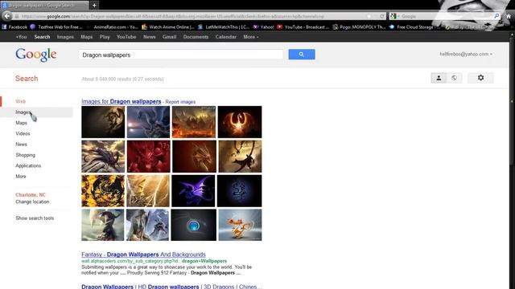Screen dimensions: 515x289
Task: Click the Dragon wallpaper browser tab
Action: (44, 5)
